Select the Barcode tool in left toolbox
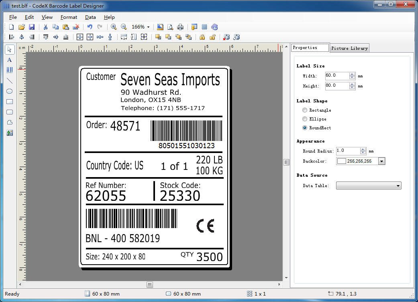This screenshot has width=418, height=302. tap(10, 70)
